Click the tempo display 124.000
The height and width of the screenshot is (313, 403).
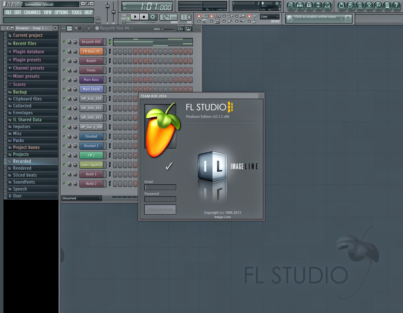[169, 17]
